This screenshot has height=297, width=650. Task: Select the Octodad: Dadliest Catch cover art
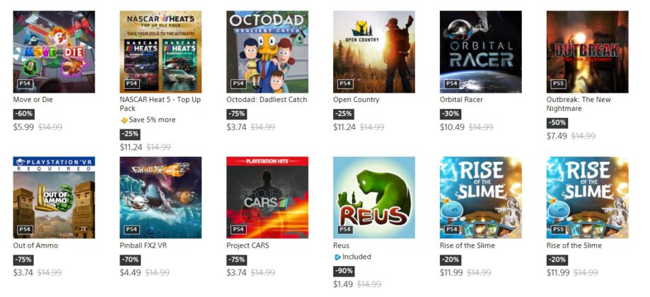(267, 52)
